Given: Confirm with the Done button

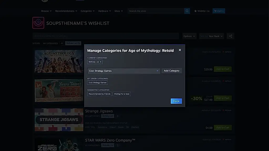Looking at the screenshot, I should click(x=176, y=101).
